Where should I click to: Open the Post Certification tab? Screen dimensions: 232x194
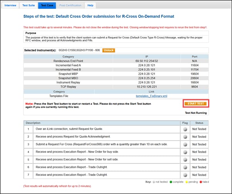point(71,5)
